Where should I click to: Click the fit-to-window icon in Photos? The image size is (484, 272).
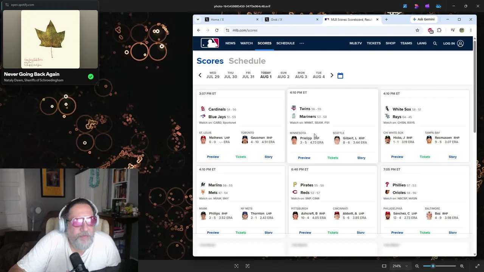(x=384, y=266)
